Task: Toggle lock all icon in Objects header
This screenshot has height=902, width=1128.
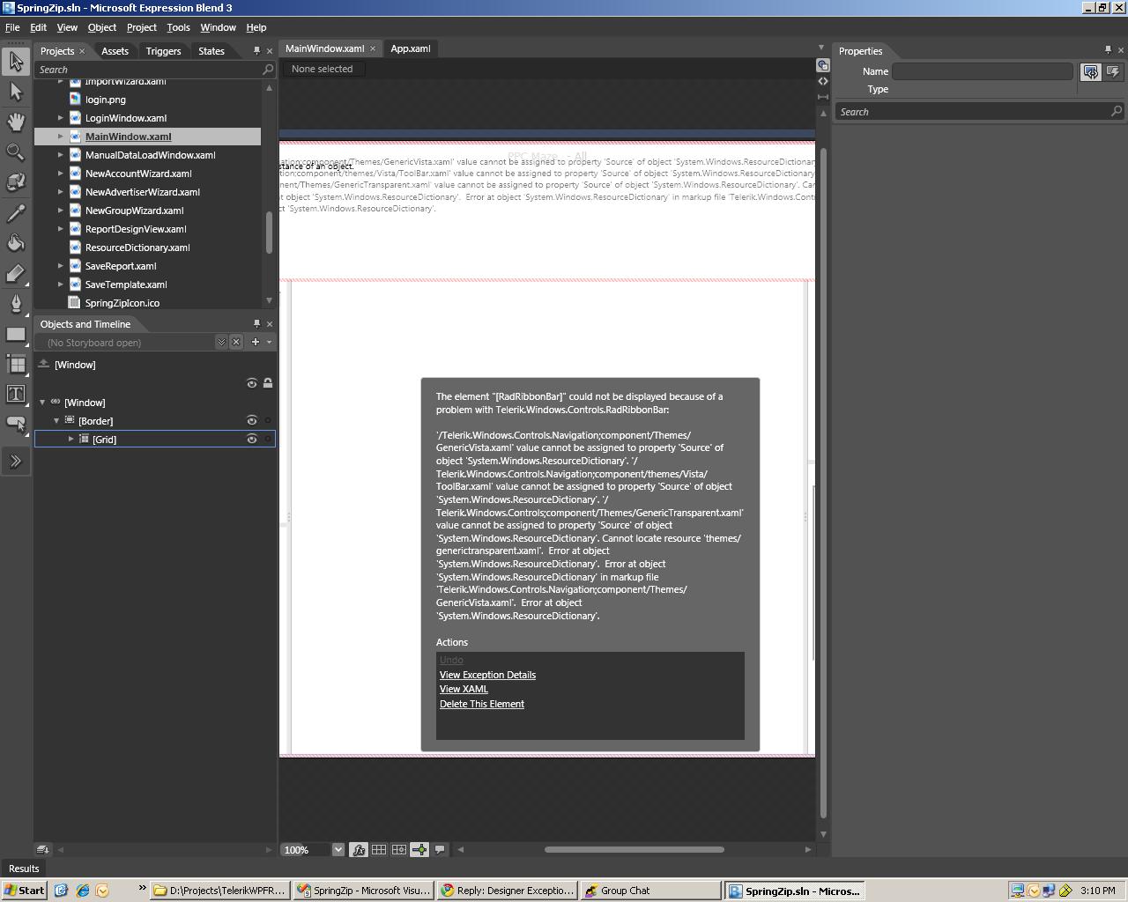Action: [x=268, y=383]
